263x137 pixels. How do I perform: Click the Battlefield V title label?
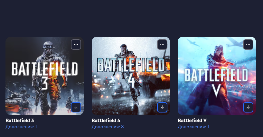pyautogui.click(x=192, y=120)
